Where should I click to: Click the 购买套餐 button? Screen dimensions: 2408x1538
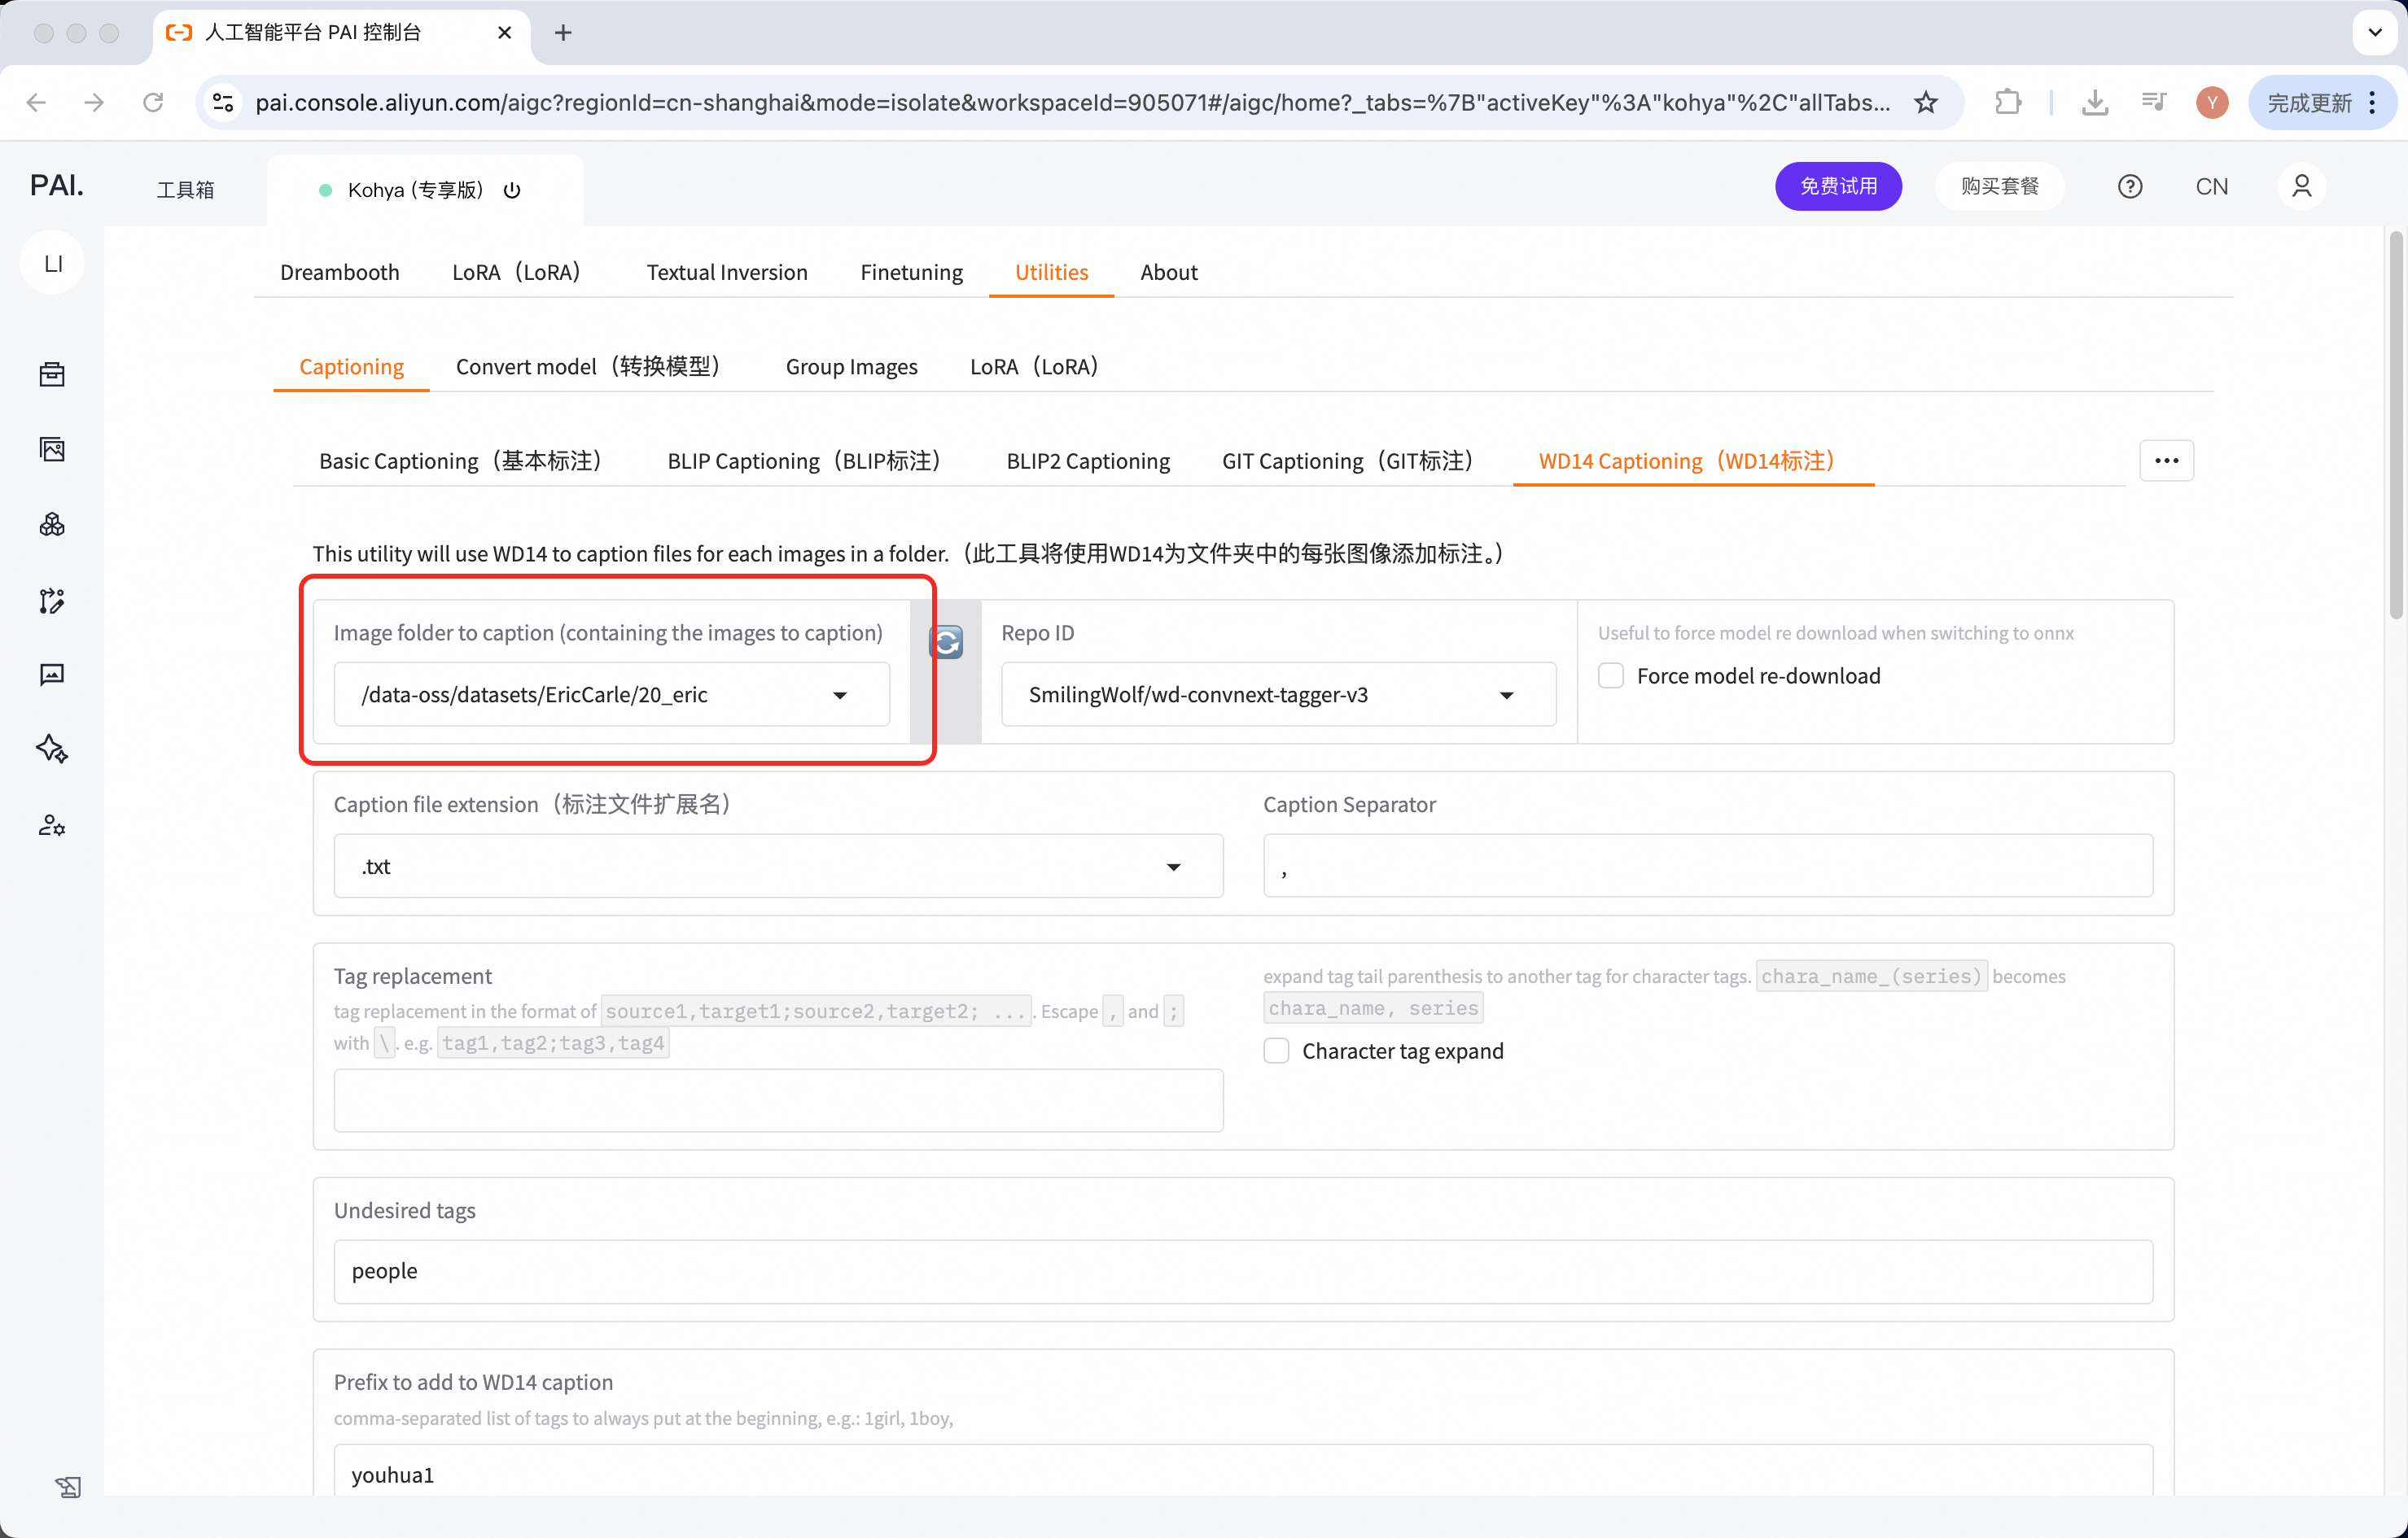click(x=1999, y=187)
